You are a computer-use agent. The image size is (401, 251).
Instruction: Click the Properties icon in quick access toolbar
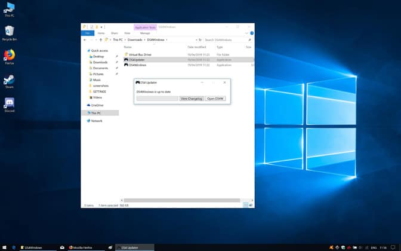pos(91,27)
